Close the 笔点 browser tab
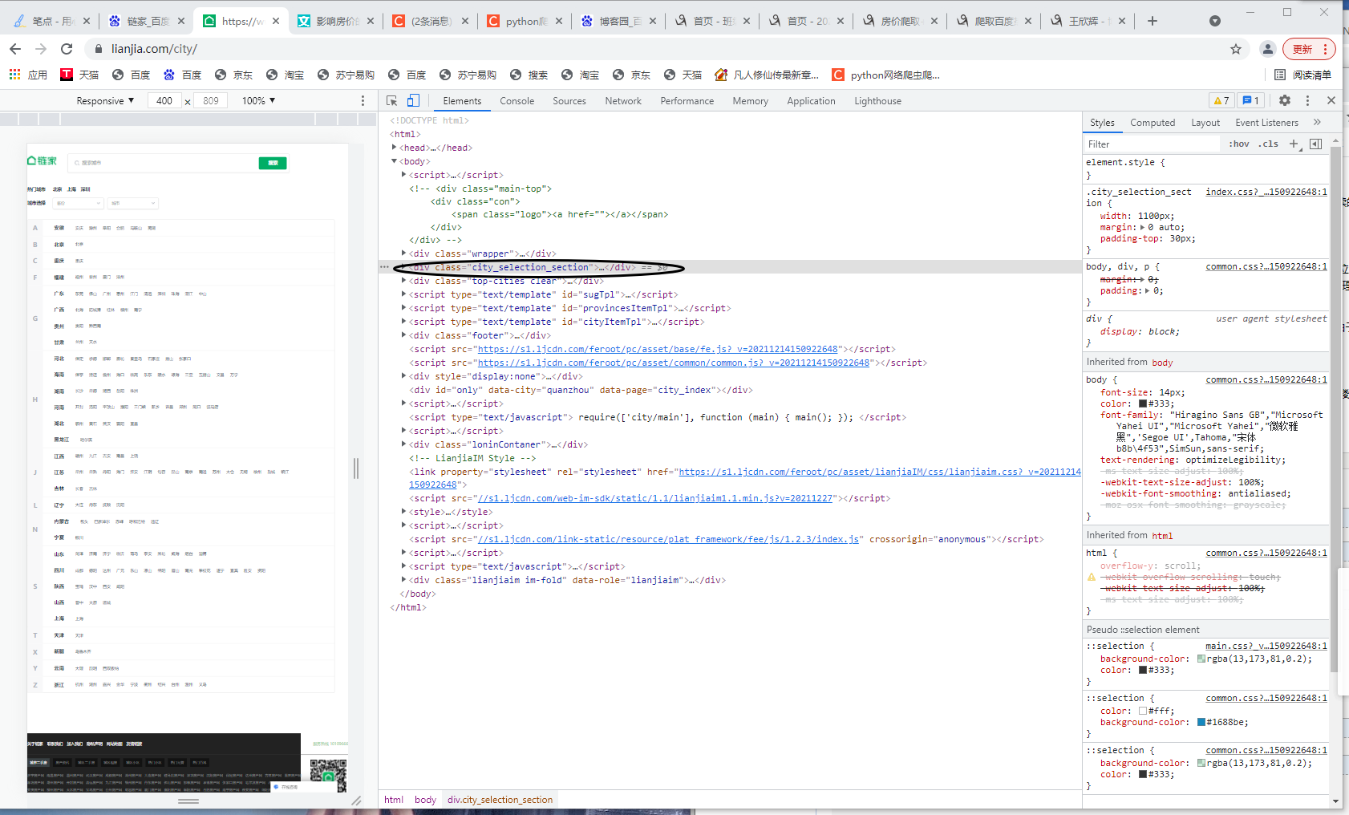The image size is (1349, 815). click(87, 21)
